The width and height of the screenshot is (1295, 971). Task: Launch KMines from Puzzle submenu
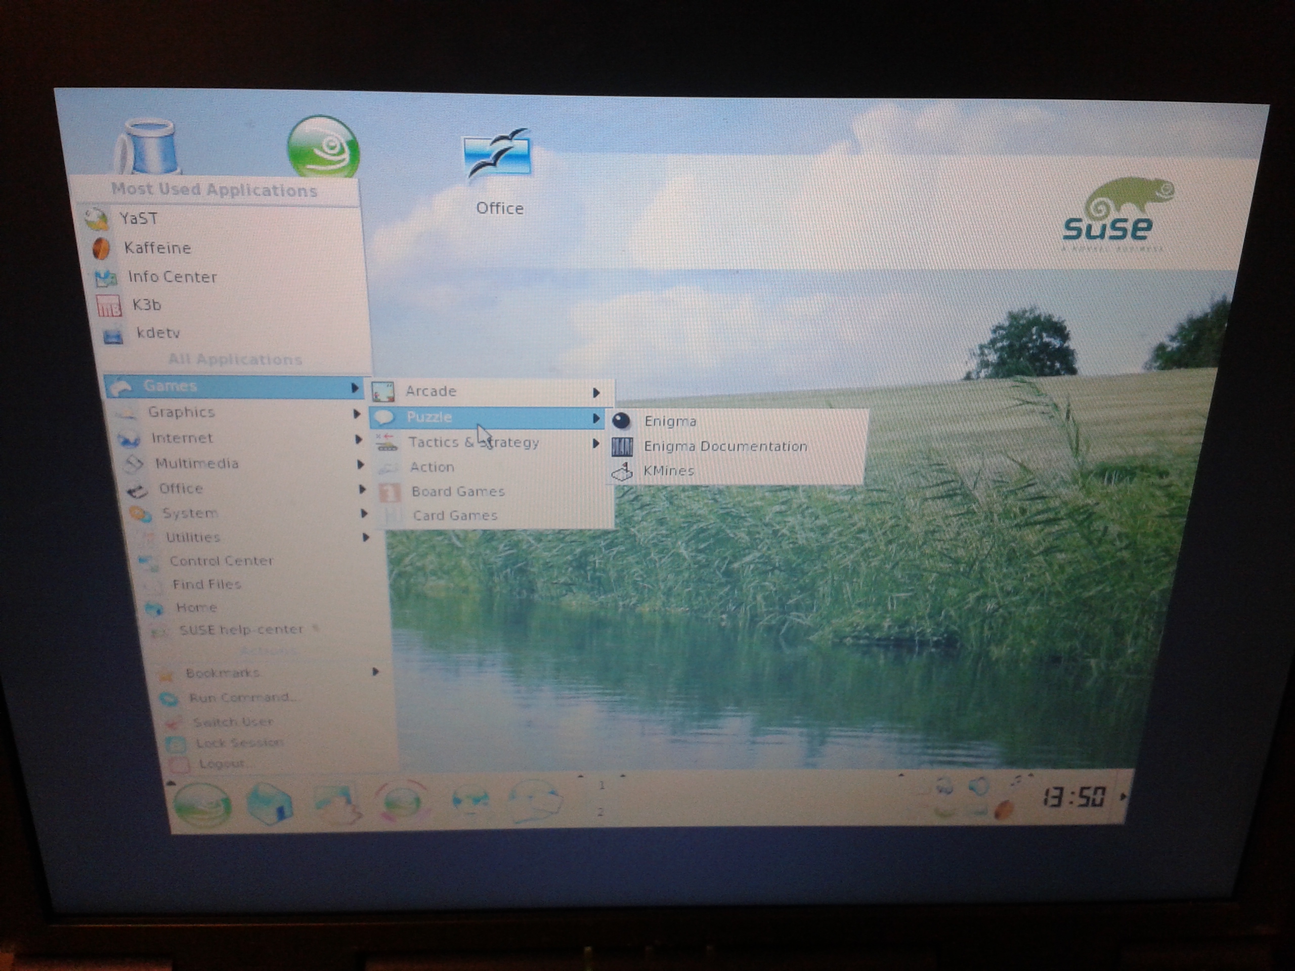coord(736,471)
